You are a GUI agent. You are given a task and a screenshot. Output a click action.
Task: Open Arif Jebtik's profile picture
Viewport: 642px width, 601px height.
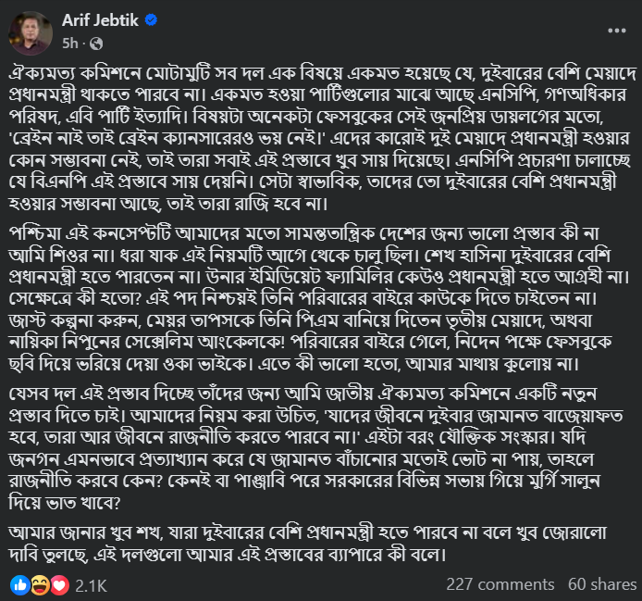point(31,33)
